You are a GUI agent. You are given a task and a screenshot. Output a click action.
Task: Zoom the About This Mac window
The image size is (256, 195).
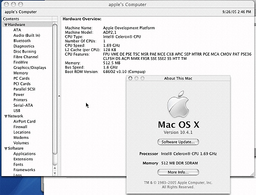pos(142,78)
